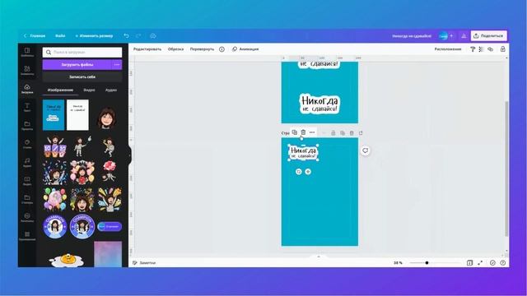Click the Undo arrow in top bar
527x296 pixels.
[126, 35]
